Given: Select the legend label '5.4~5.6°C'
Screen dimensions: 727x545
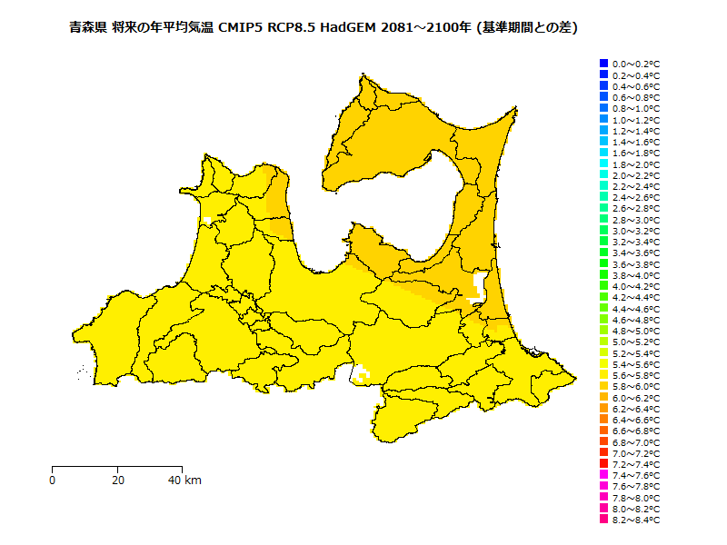Looking at the screenshot, I should (x=636, y=365).
